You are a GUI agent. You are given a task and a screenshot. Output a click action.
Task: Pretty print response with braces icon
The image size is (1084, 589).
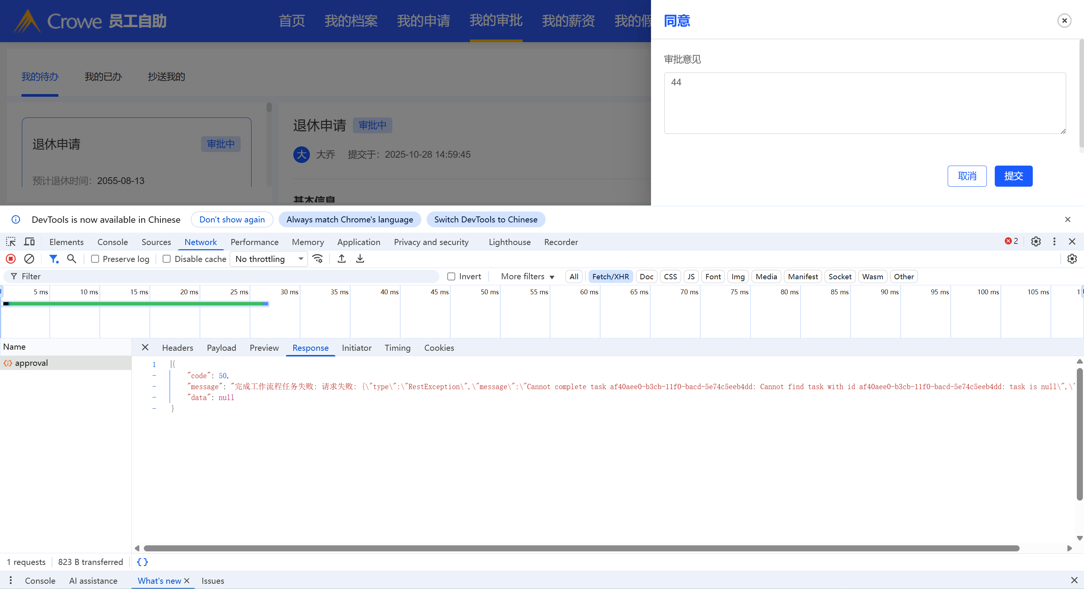click(142, 562)
